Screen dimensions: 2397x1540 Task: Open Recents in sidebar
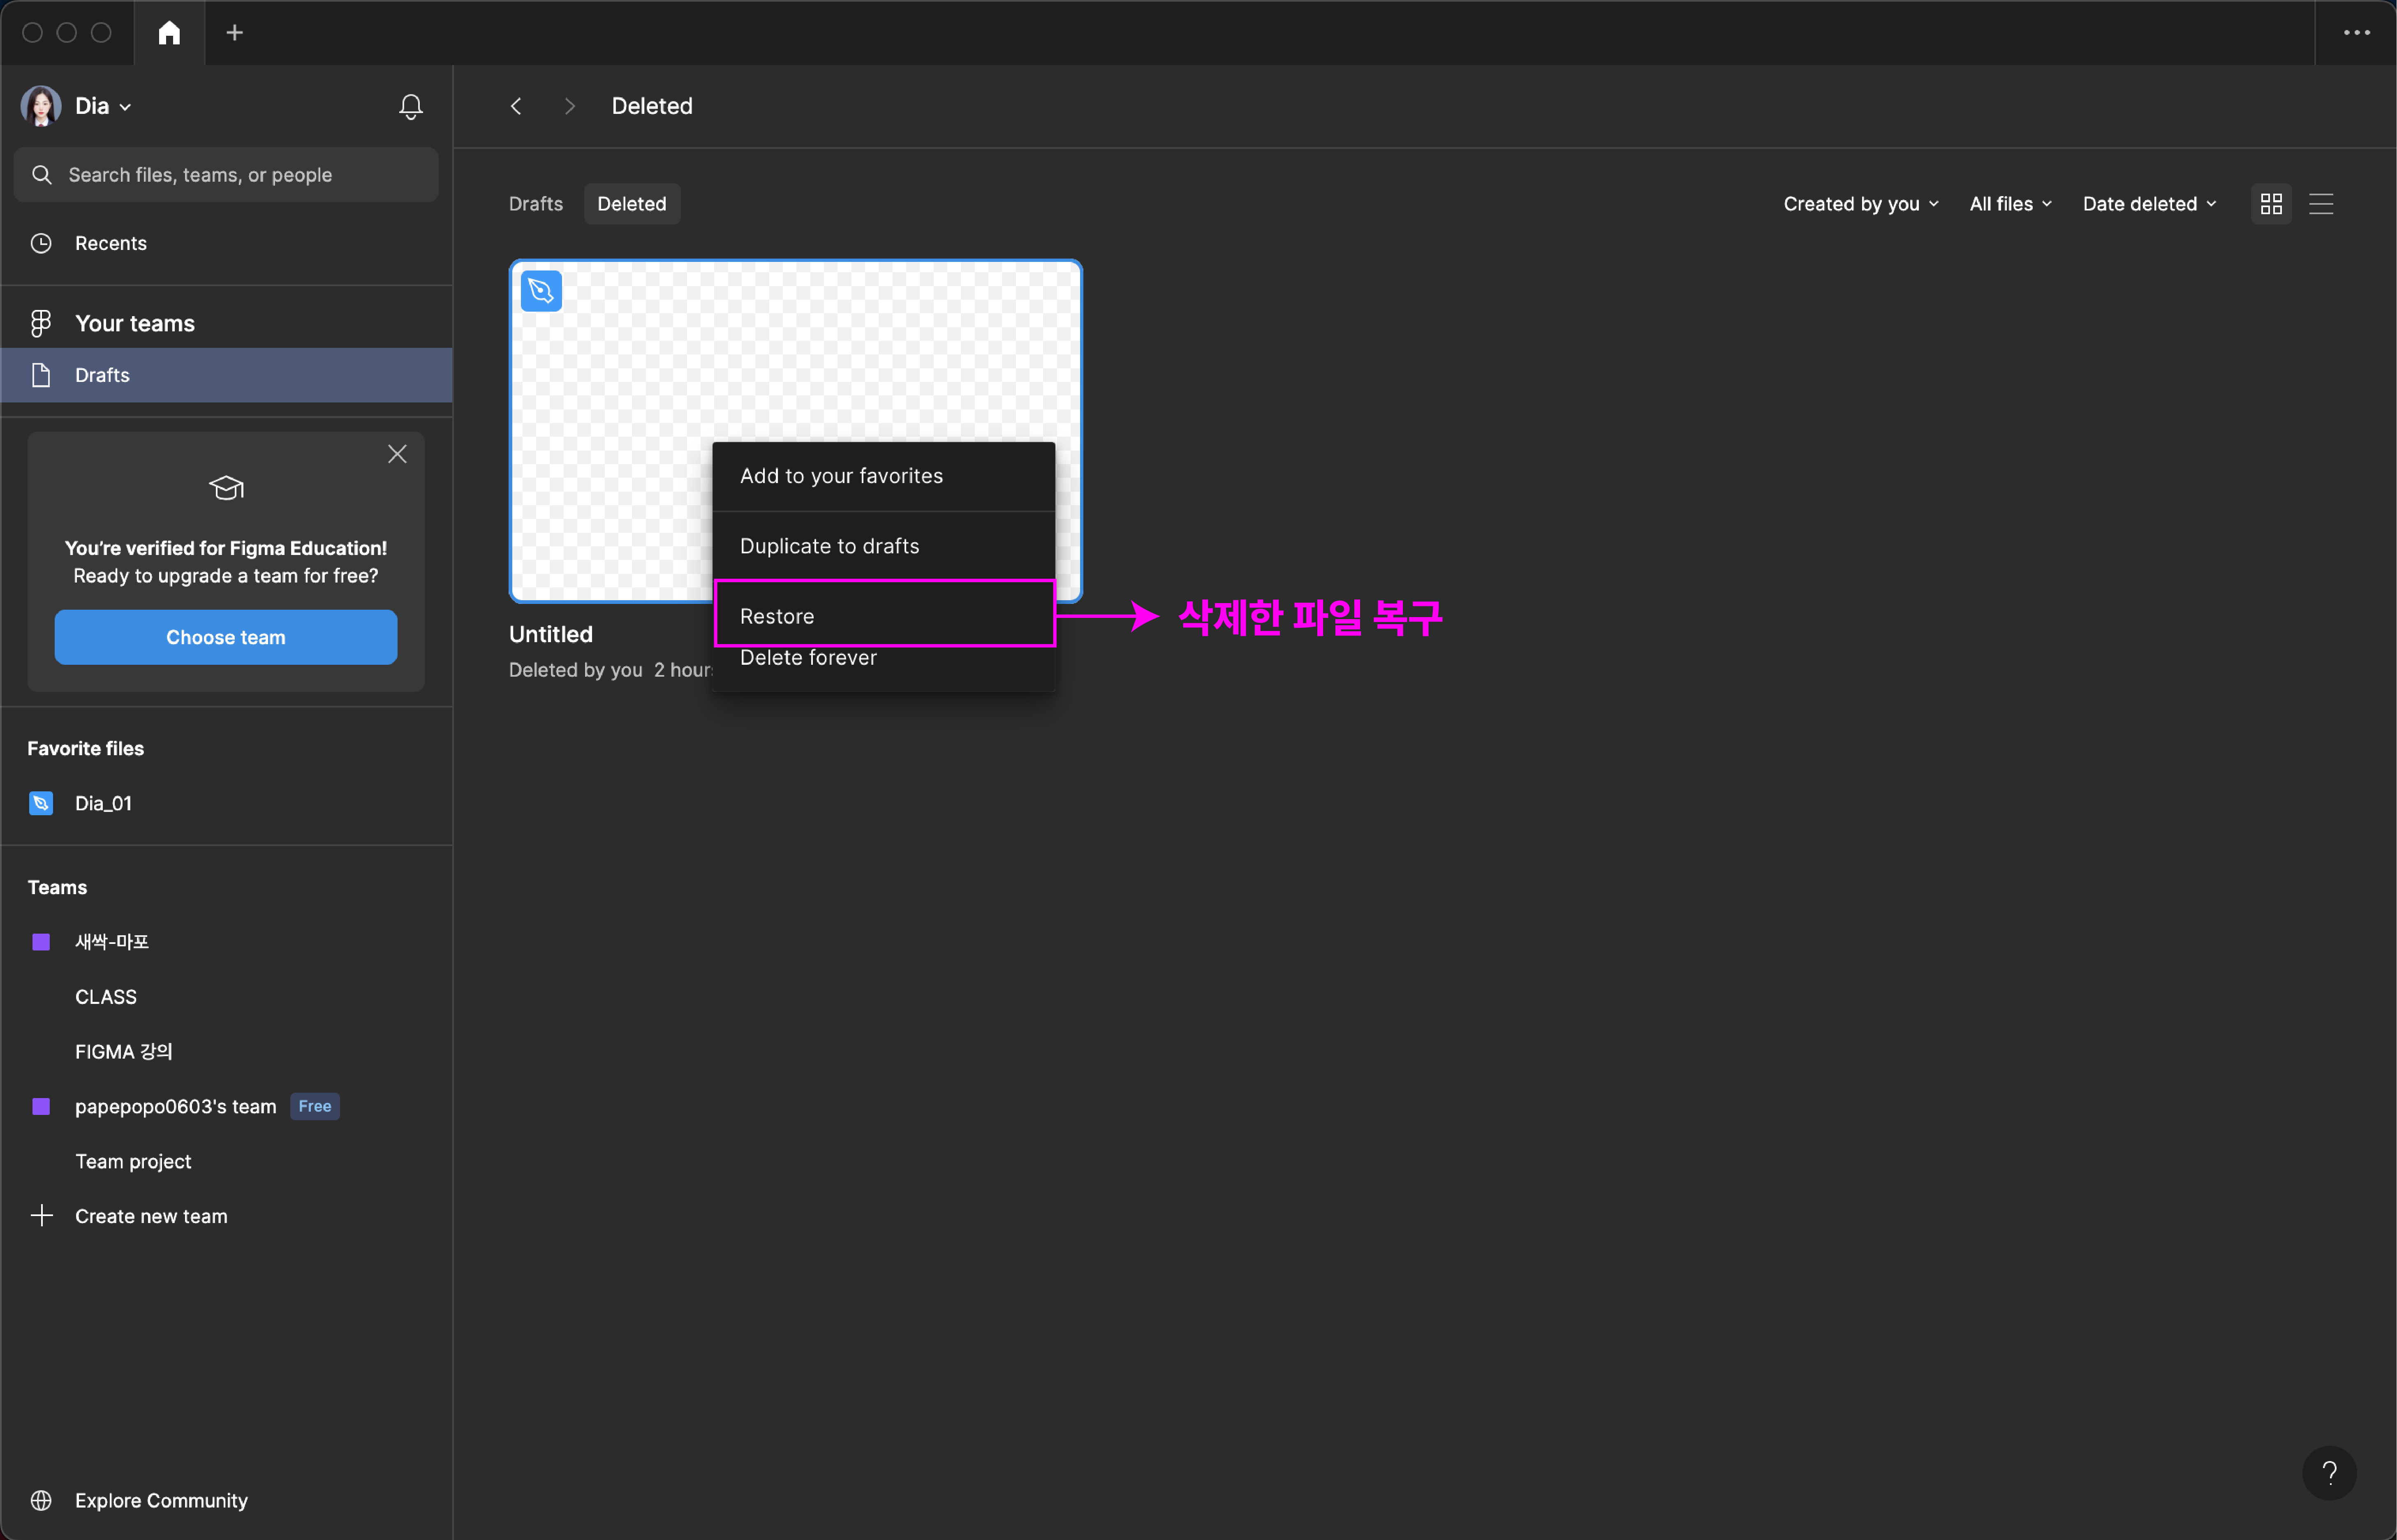pyautogui.click(x=226, y=243)
